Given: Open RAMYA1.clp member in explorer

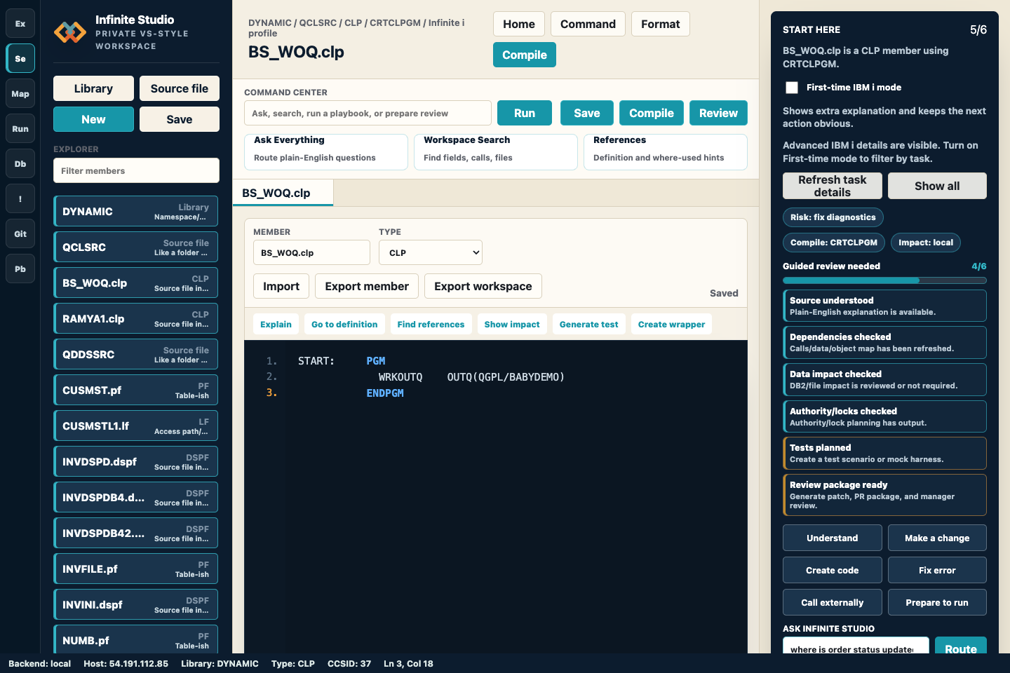Looking at the screenshot, I should (x=136, y=318).
